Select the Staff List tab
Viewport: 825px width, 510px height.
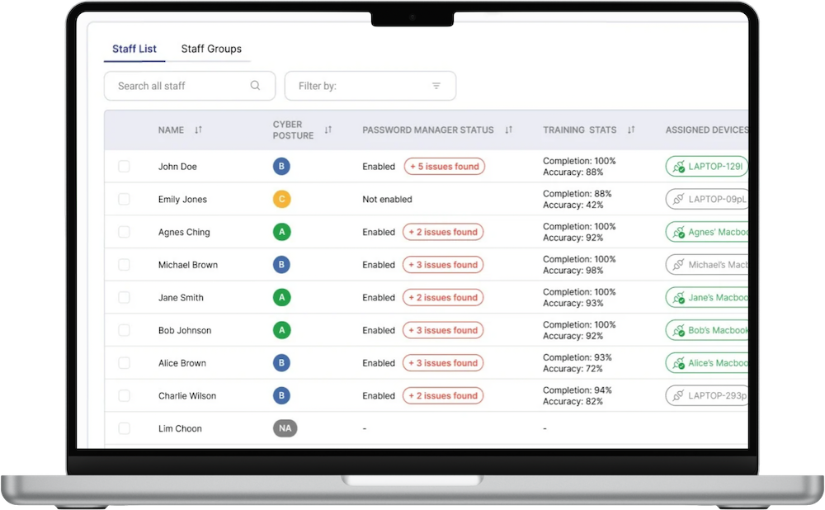tap(134, 49)
